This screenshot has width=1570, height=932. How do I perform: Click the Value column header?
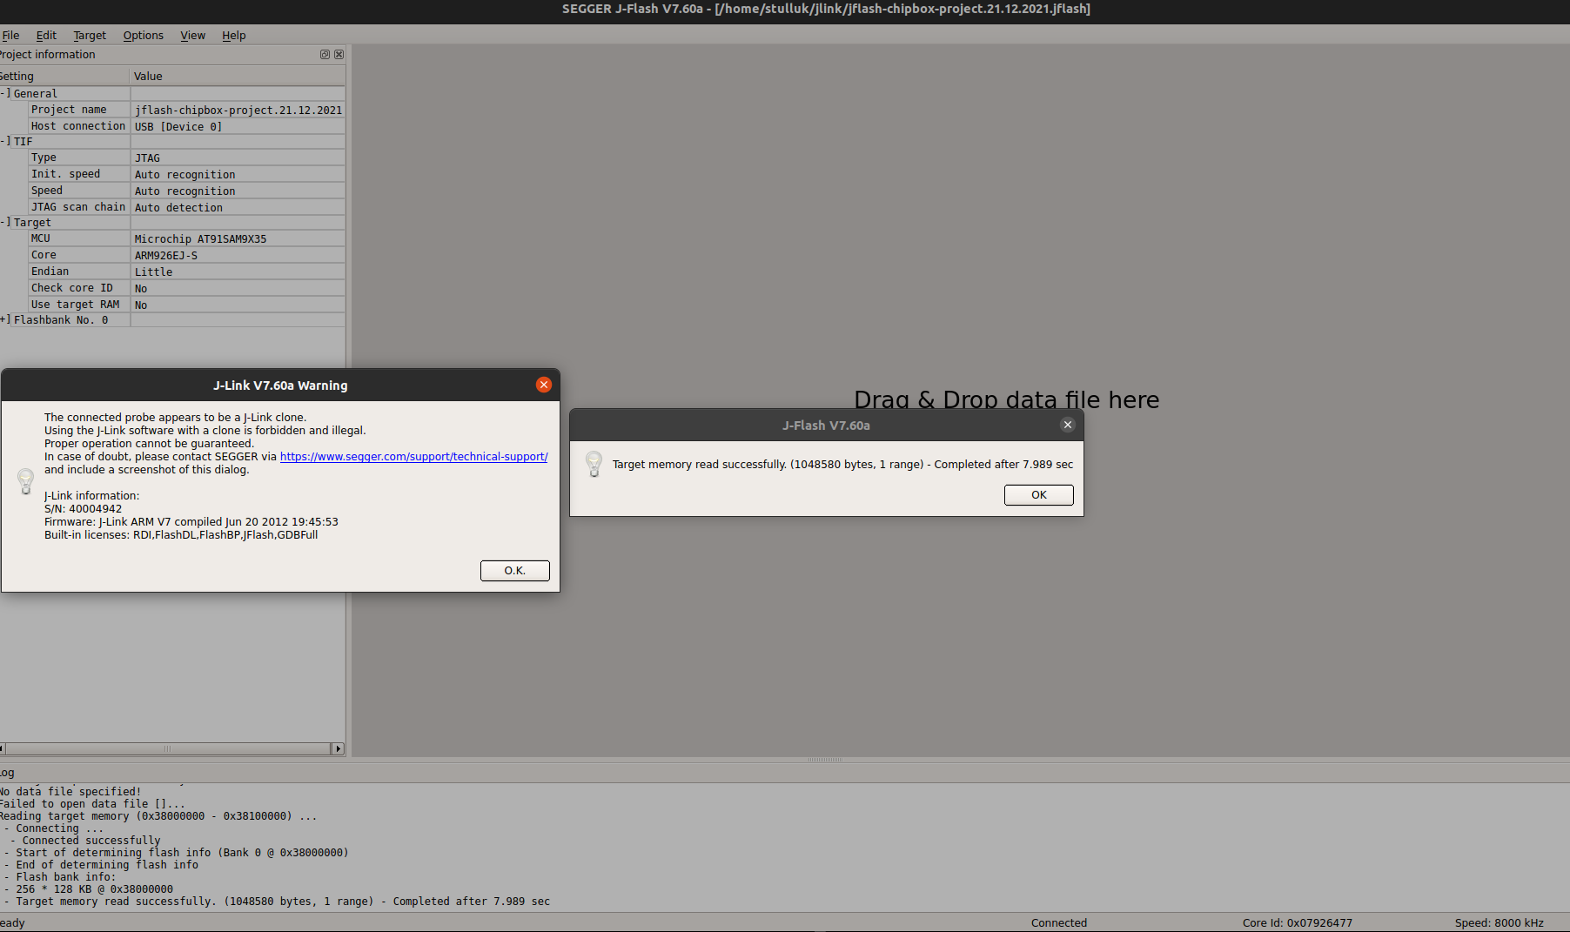pyautogui.click(x=238, y=76)
